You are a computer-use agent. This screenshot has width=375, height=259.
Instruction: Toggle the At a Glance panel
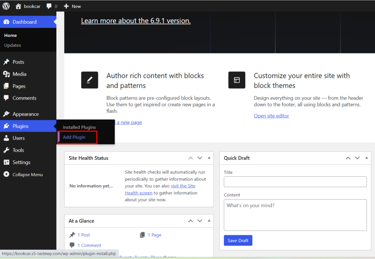209,221
